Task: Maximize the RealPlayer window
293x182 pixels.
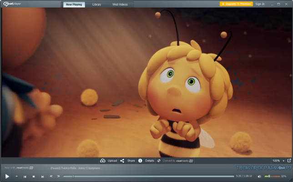Action: pyautogui.click(x=278, y=4)
